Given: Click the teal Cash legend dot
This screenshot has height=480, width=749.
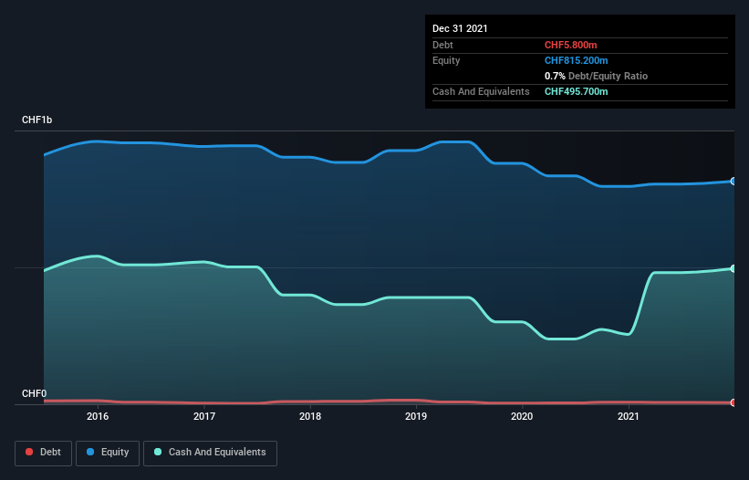Looking at the screenshot, I should pos(158,452).
